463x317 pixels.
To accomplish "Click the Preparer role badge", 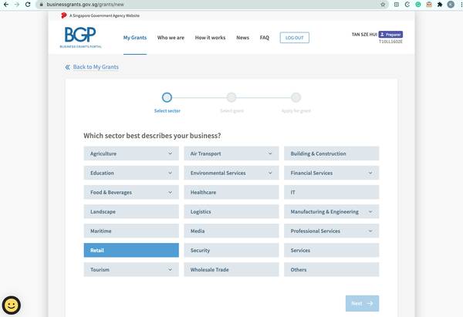I will point(390,35).
